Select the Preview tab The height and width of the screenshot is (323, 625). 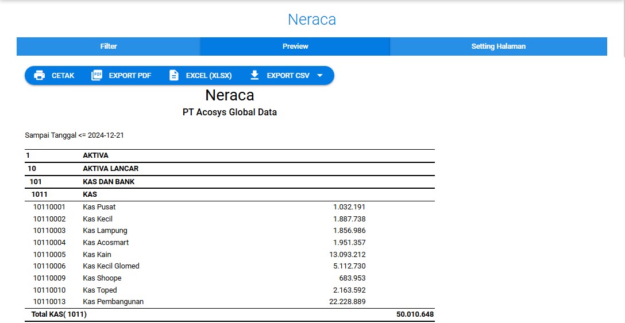coord(295,46)
